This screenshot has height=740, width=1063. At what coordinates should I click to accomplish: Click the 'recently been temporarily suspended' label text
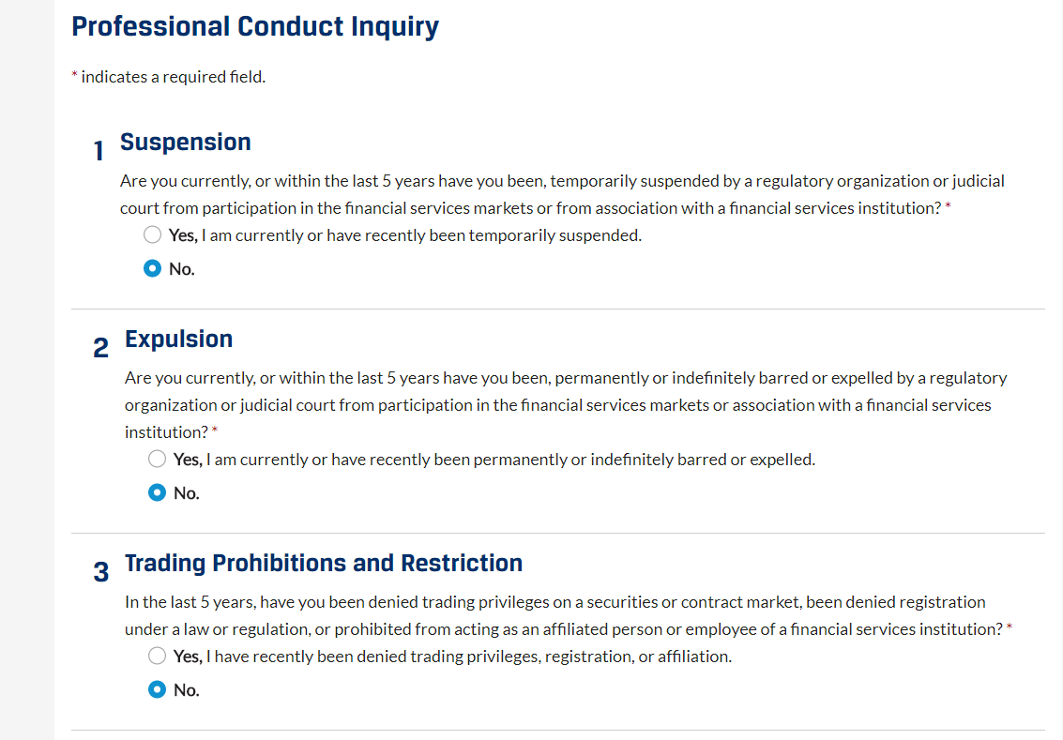point(404,235)
